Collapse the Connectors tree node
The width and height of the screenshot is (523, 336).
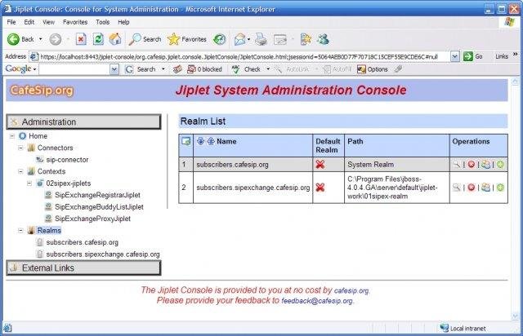pyautogui.click(x=20, y=148)
